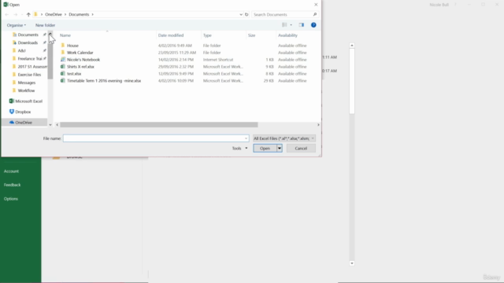Refresh the Documents folder listing

(246, 14)
